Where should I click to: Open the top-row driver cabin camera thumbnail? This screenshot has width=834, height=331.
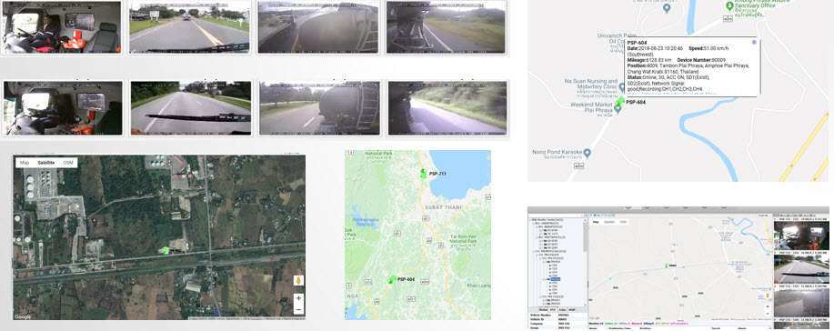62,27
